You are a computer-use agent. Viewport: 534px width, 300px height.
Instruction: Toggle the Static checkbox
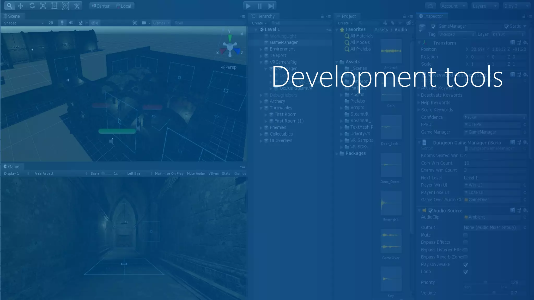tap(506, 26)
